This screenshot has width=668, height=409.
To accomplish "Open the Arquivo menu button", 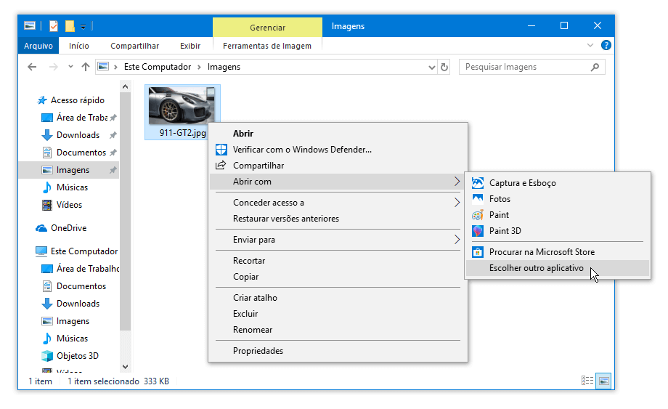I will click(38, 46).
